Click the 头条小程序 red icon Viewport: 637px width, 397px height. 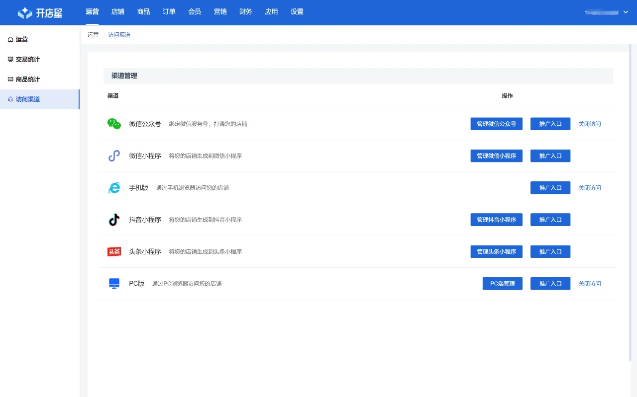(x=114, y=251)
